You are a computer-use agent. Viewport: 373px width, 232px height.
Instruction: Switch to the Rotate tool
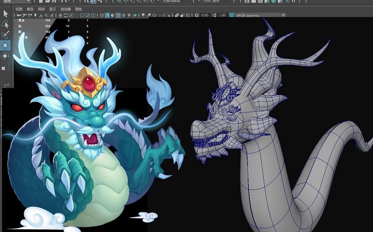click(5, 56)
